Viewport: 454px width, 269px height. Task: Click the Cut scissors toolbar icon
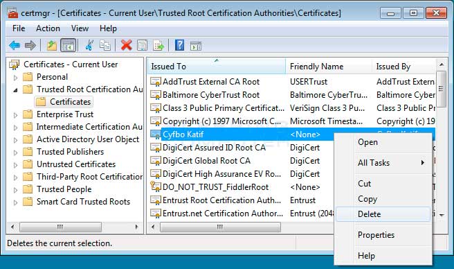[x=89, y=45]
